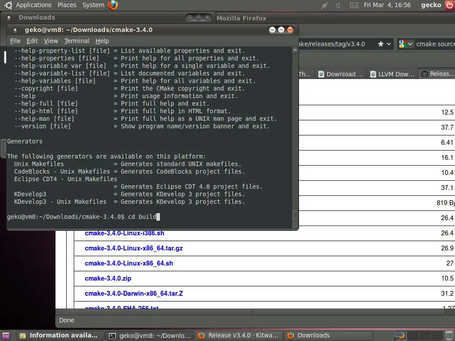Click the Downloads window title bar
Viewport: 455px width, 341px height.
pyautogui.click(x=108, y=17)
